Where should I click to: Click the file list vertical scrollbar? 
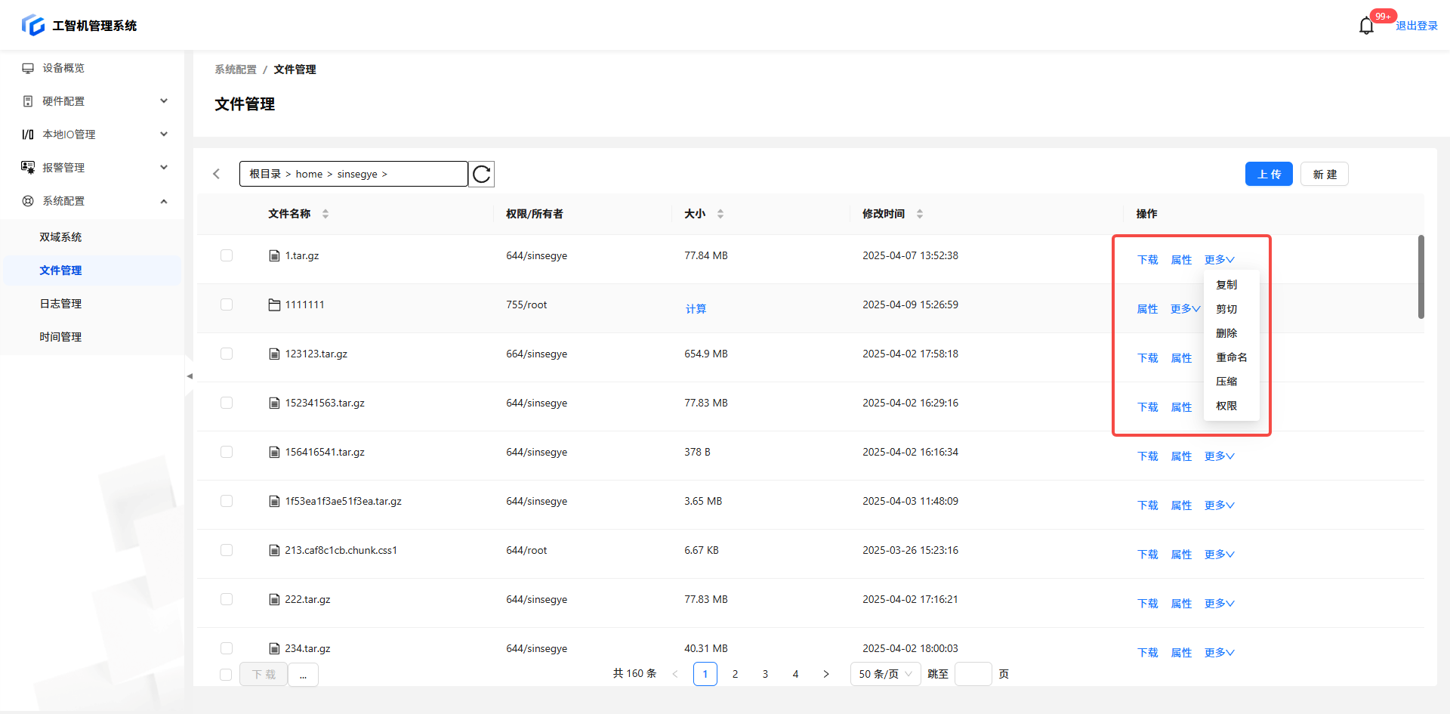coord(1421,277)
